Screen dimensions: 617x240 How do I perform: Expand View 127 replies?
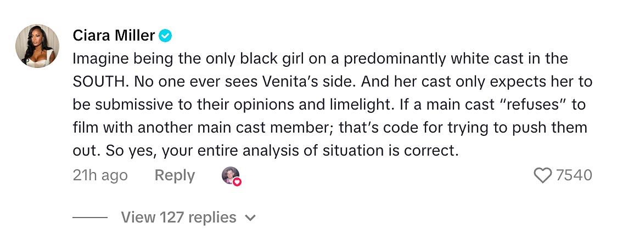click(178, 218)
